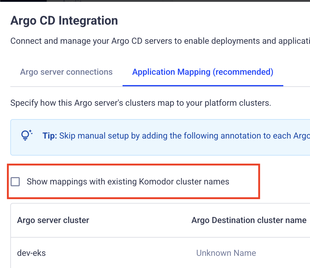This screenshot has height=268, width=310.
Task: Click the Argo server cluster column header
Action: click(53, 220)
